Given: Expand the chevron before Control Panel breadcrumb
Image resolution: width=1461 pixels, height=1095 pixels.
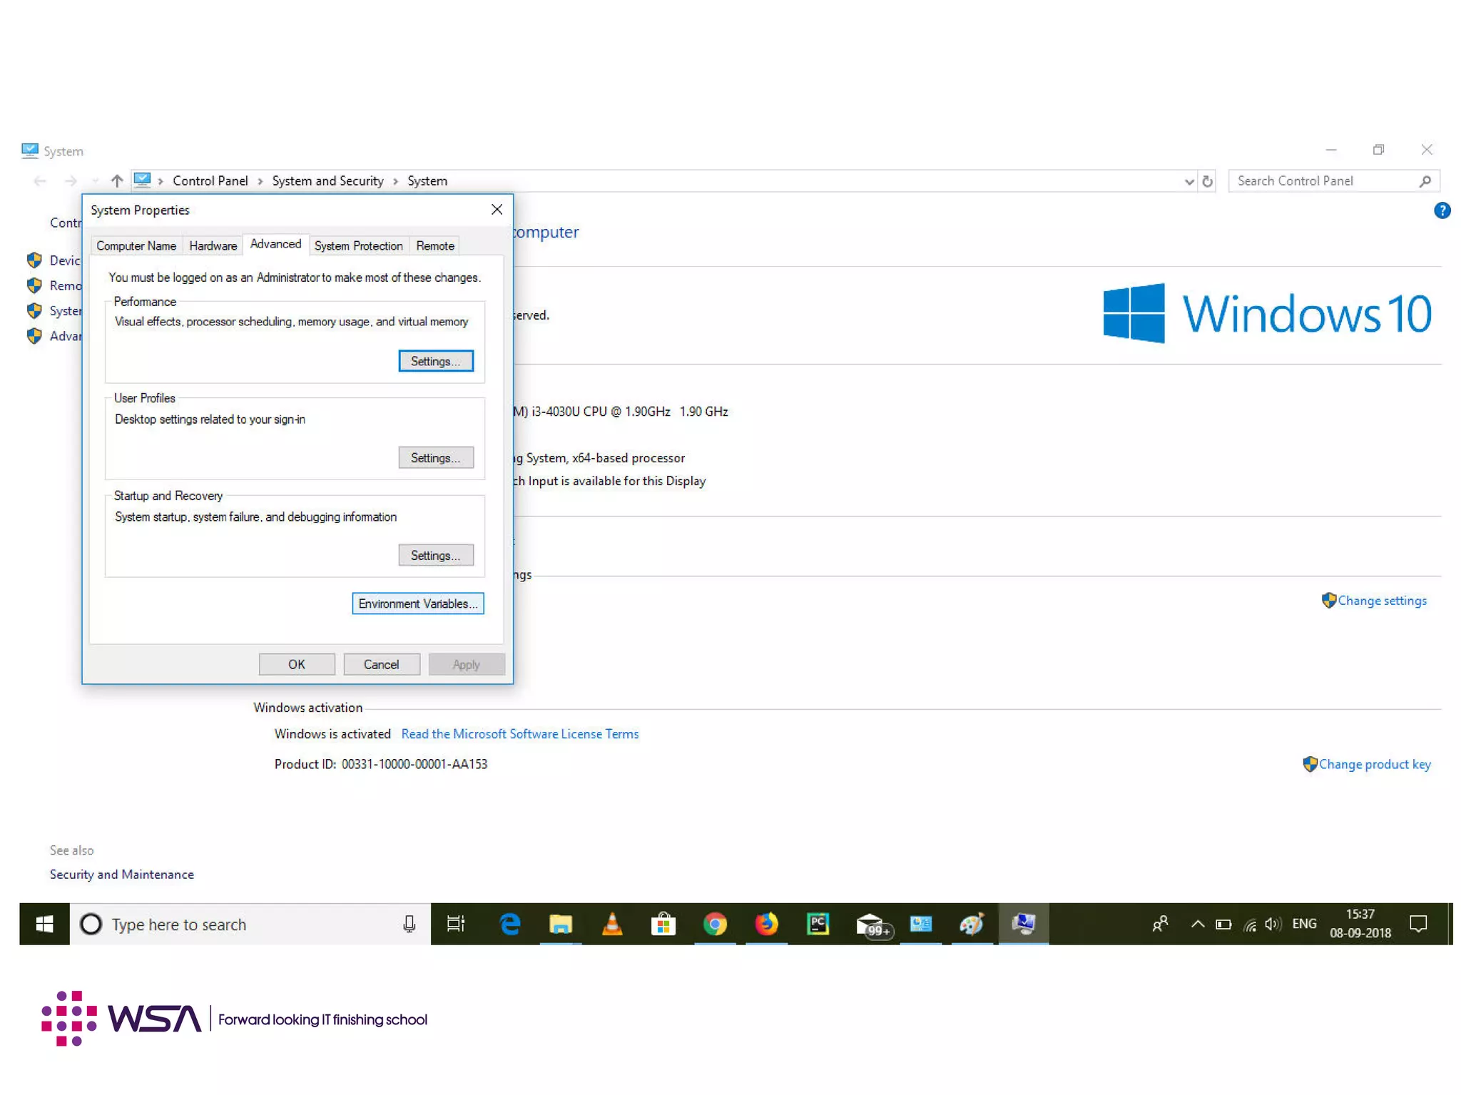Looking at the screenshot, I should click(161, 182).
